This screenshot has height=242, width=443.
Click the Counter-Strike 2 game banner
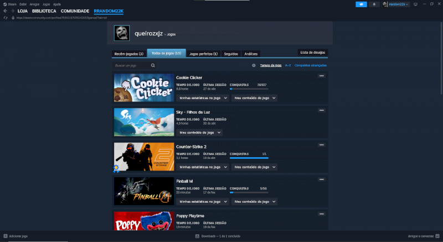144,156
